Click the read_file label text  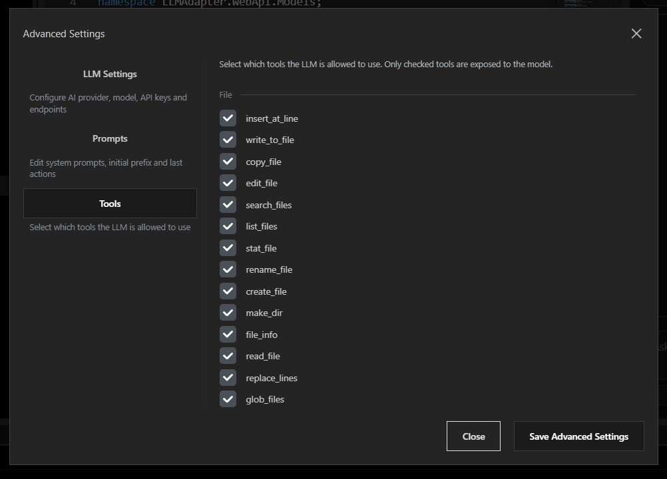pos(262,356)
